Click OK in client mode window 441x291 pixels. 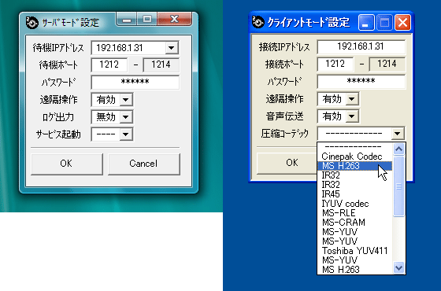(x=287, y=163)
